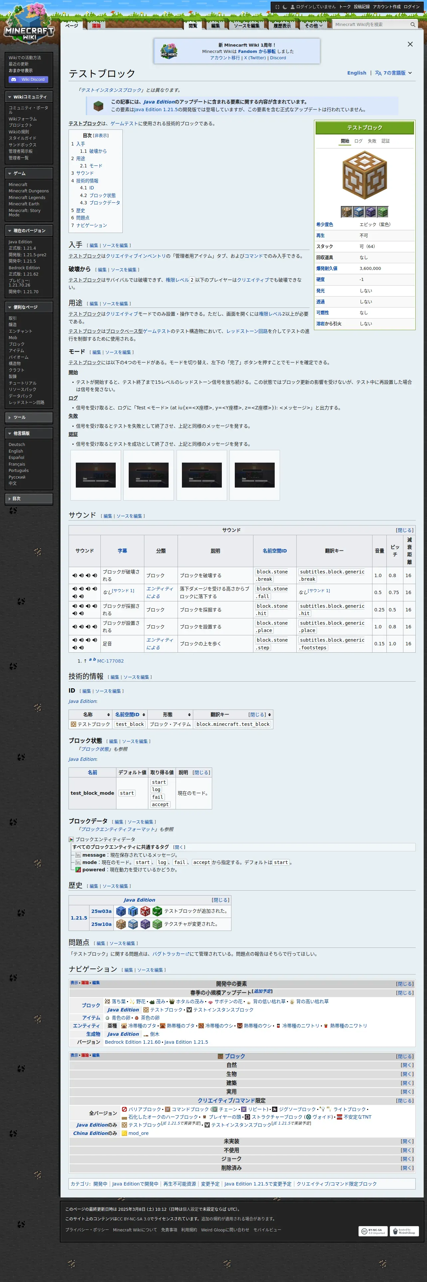The image size is (427, 1282).
Task: Close the anniversary notice banner
Action: click(x=410, y=44)
